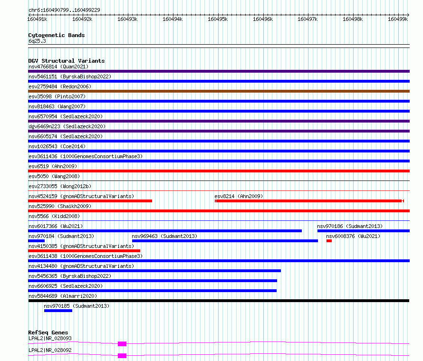Click the nsv969463 (Sudmant2013) label
The width and height of the screenshot is (423, 361).
164,236
